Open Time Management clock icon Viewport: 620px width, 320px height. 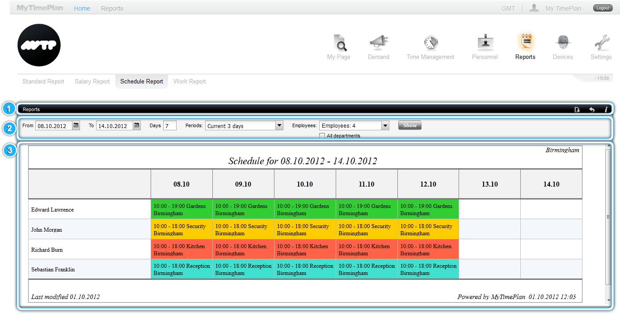click(430, 43)
